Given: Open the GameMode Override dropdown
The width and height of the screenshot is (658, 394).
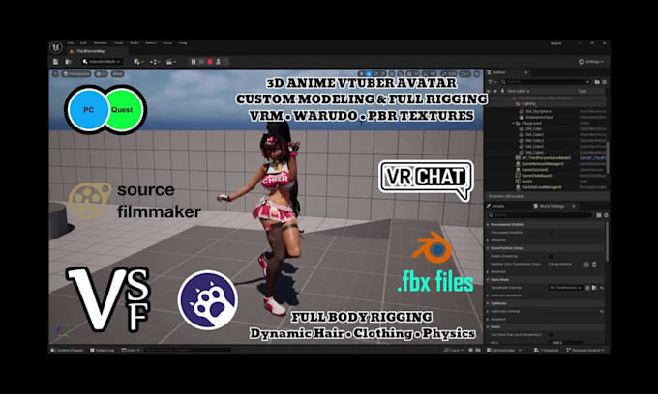Looking at the screenshot, I should pyautogui.click(x=566, y=287).
